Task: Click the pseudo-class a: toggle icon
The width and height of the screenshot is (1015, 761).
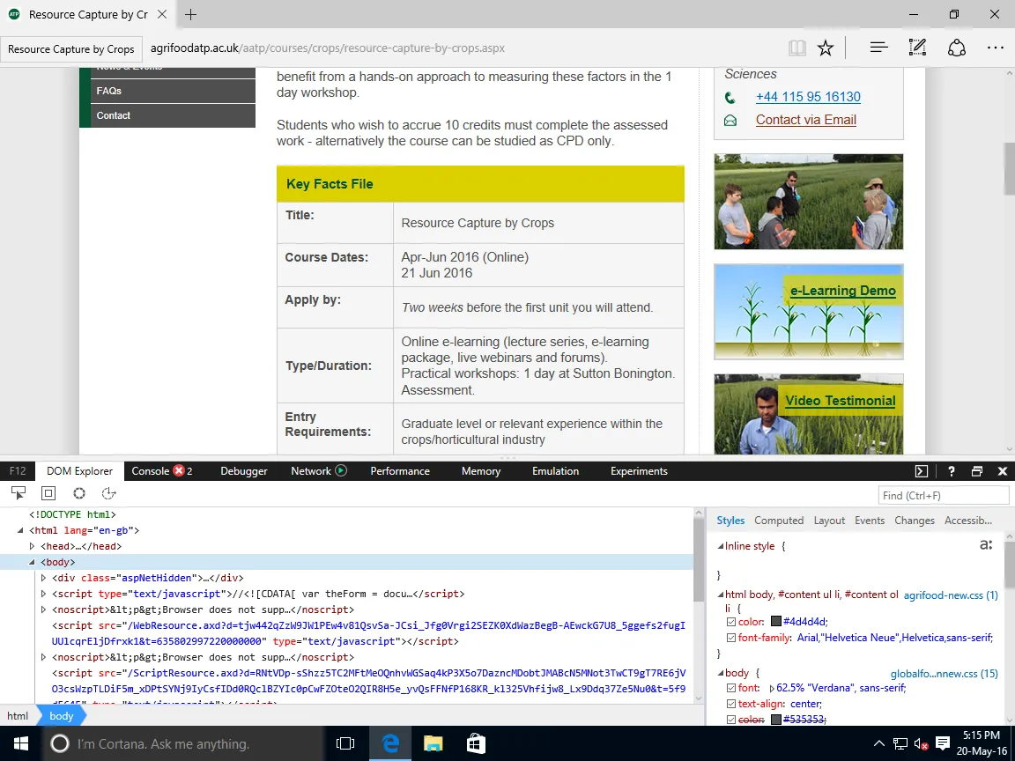Action: click(986, 545)
